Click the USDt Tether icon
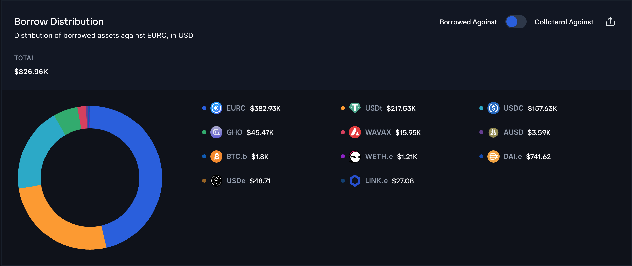Viewport: 632px width, 266px height. pyautogui.click(x=355, y=108)
